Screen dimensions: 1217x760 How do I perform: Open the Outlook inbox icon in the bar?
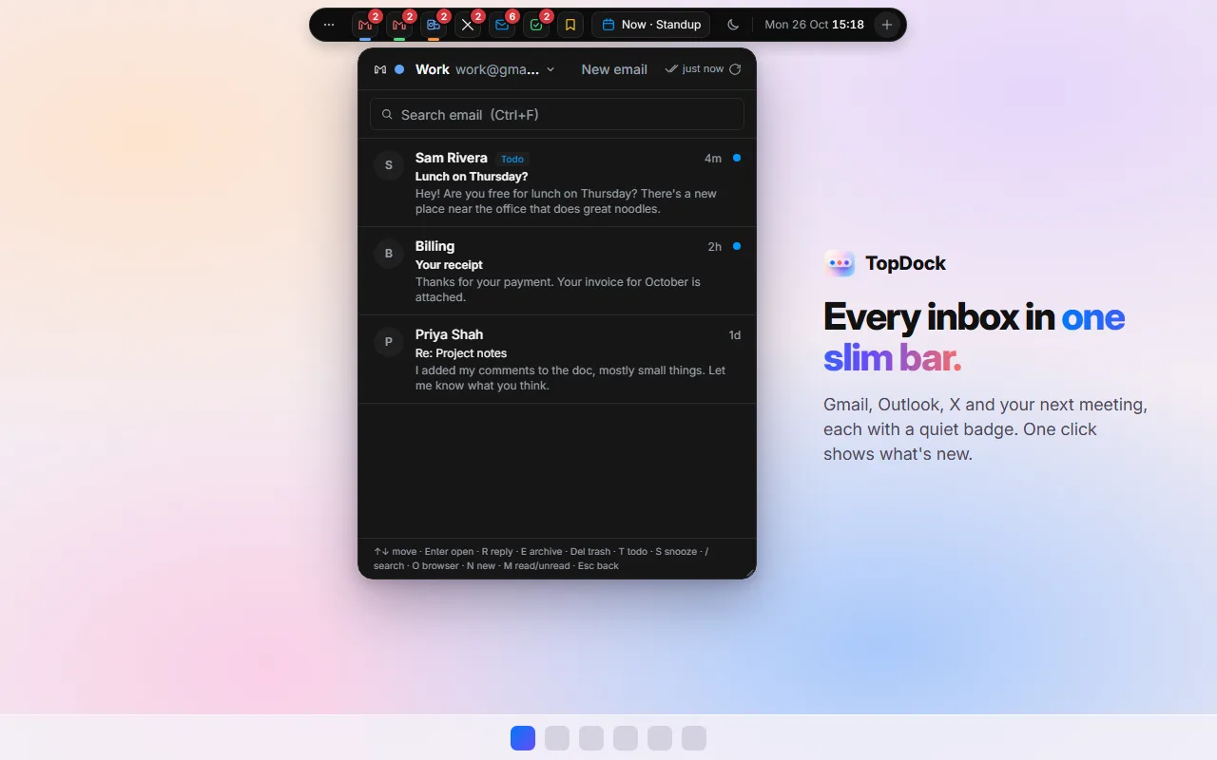(434, 25)
